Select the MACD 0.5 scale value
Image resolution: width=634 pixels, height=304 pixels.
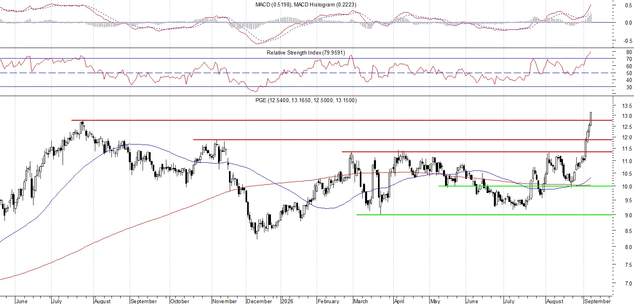click(x=629, y=5)
